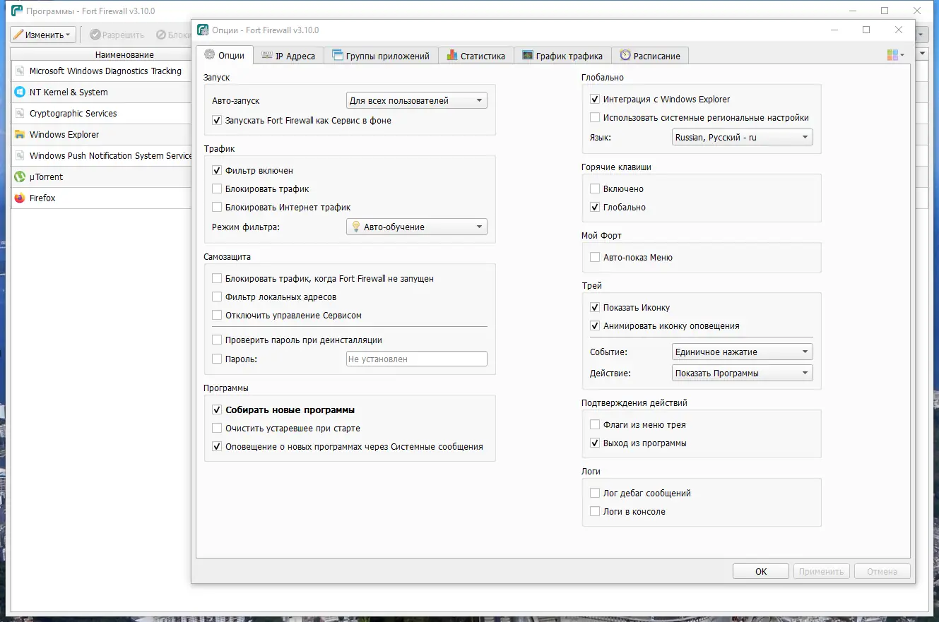Click the Firefox icon in programs list
939x622 pixels.
pos(20,198)
